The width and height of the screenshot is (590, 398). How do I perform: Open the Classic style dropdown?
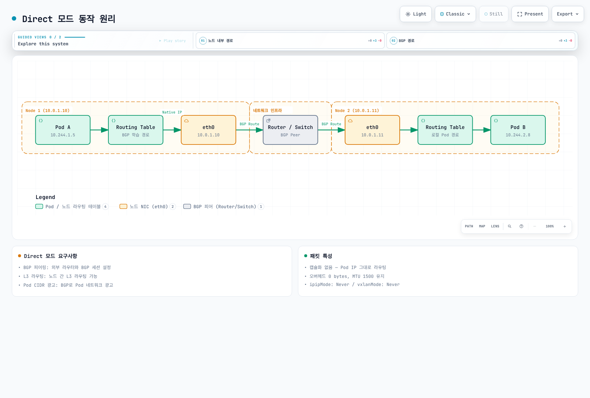click(x=455, y=14)
